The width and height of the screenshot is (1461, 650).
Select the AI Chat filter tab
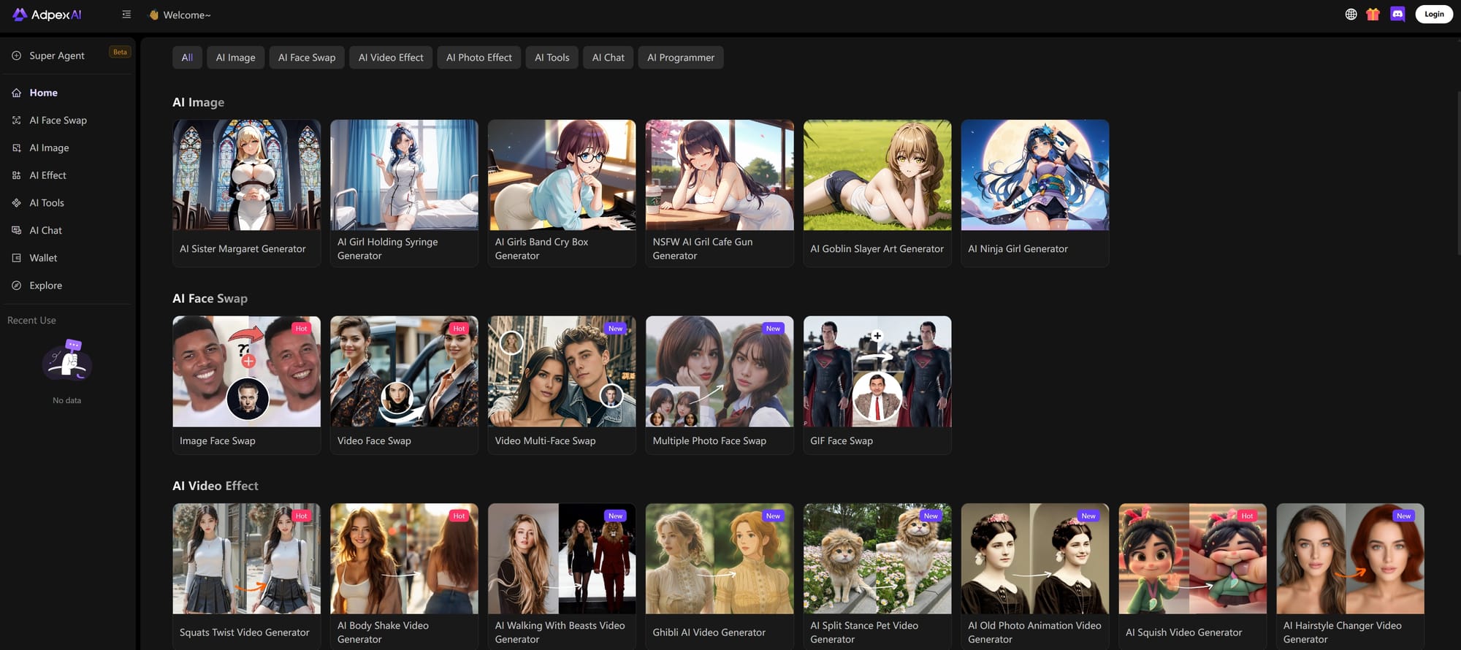[x=608, y=58]
